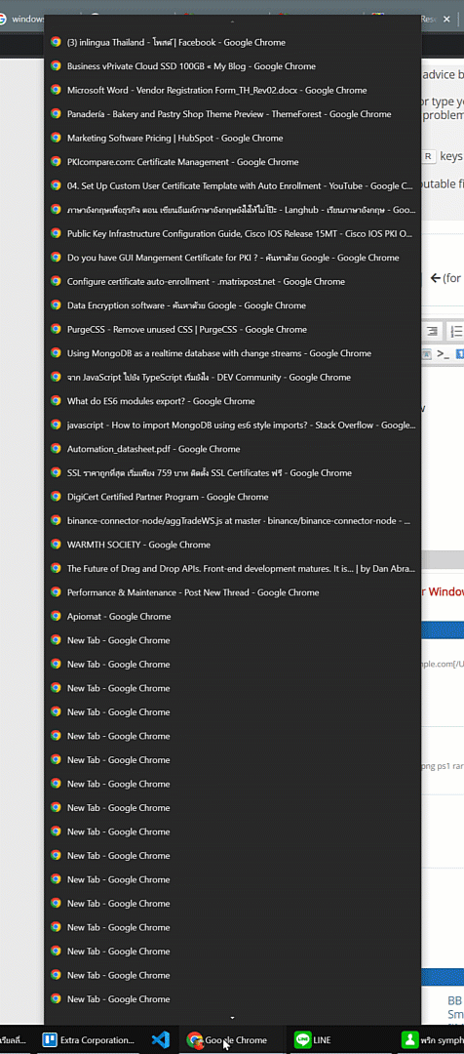Open the YouTube Custom User Certificate window

click(x=232, y=185)
